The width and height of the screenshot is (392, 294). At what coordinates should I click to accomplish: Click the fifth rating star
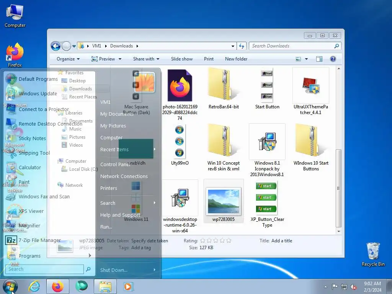coord(229,241)
